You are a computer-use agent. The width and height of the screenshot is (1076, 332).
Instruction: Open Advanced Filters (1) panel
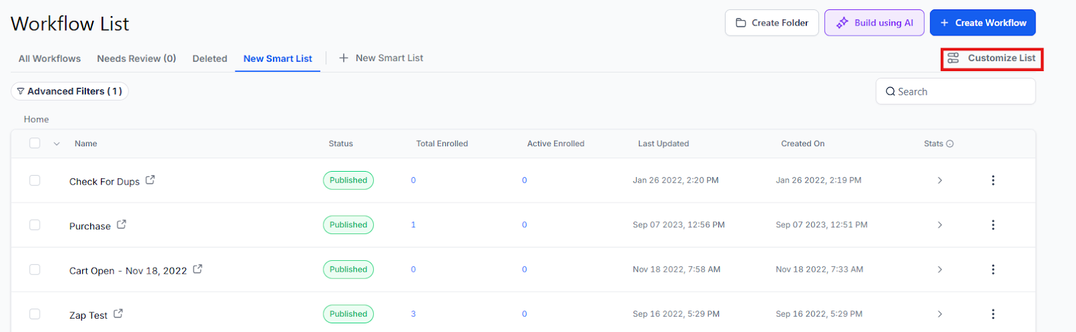tap(69, 91)
